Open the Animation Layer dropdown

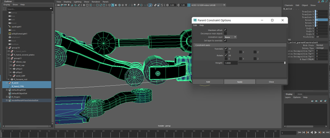pyautogui.click(x=230, y=37)
